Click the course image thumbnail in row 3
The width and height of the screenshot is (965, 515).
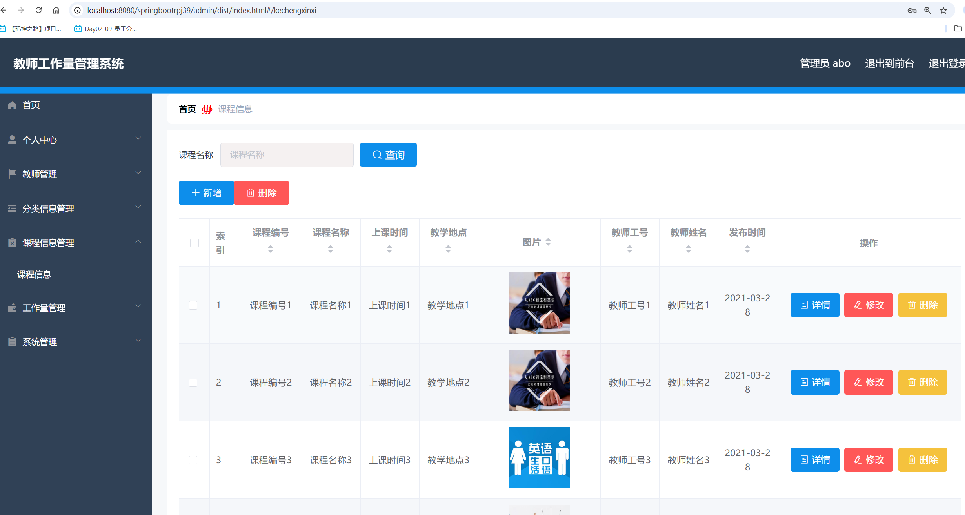539,458
